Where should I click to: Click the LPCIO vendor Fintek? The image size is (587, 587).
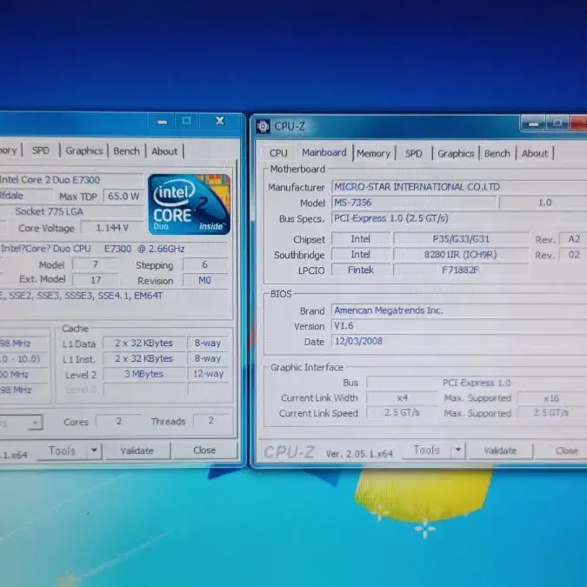pos(361,270)
